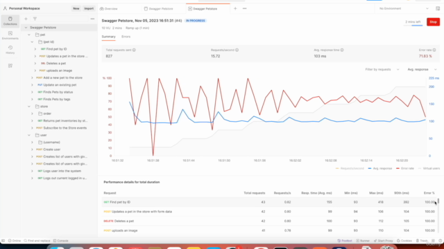Open Cookies from the status bar
444x249 pixels.
404,241
